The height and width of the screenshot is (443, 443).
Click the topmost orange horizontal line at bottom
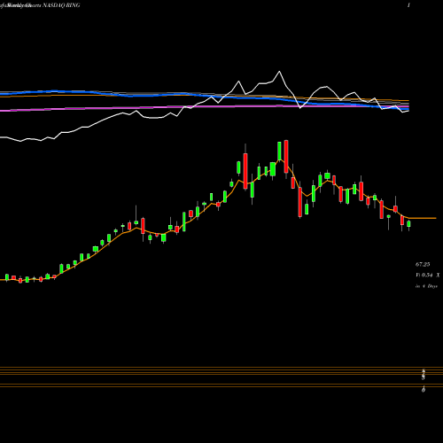221,368
